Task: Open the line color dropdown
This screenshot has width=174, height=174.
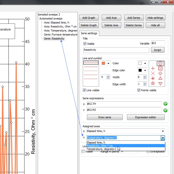Action: [x=108, y=63]
